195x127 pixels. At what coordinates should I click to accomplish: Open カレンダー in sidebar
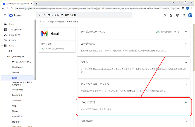(x=17, y=122)
